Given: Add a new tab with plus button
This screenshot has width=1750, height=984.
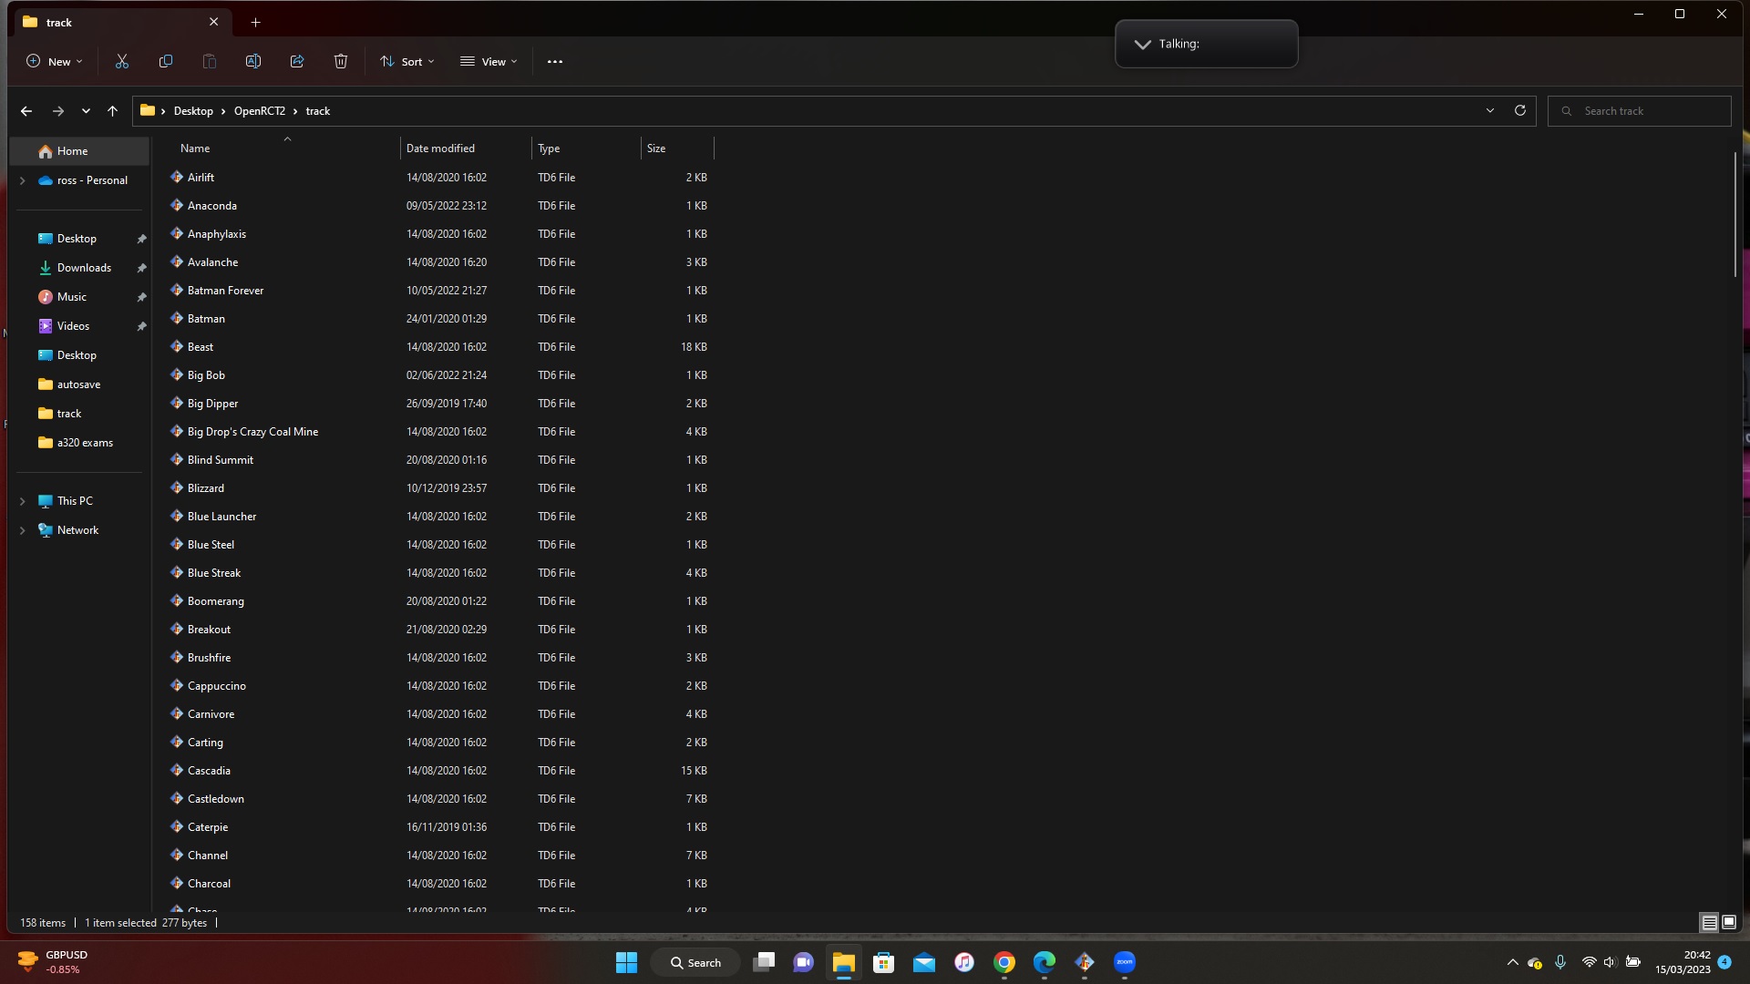Looking at the screenshot, I should coord(256,22).
